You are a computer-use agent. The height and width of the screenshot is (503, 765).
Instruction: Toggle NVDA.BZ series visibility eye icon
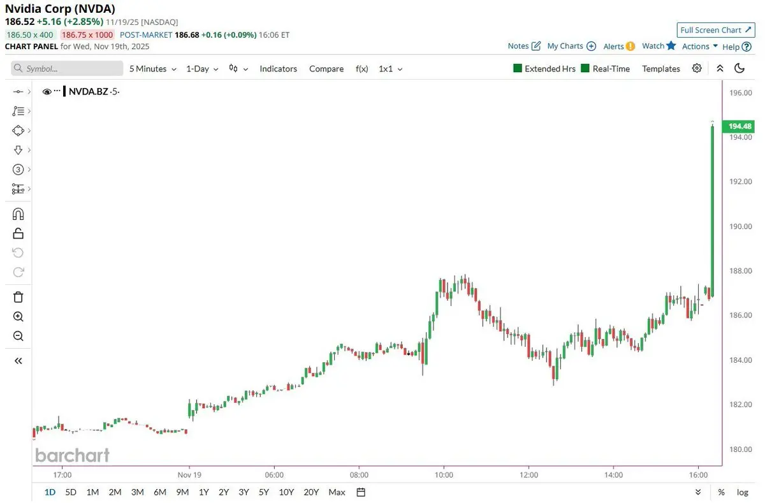47,92
